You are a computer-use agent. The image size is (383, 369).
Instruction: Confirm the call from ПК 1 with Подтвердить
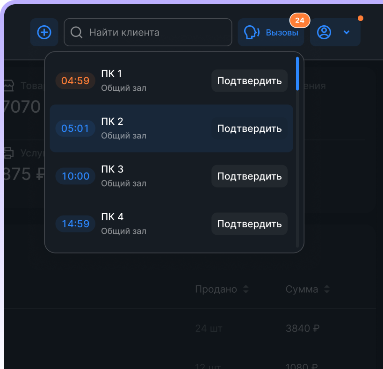pos(249,80)
